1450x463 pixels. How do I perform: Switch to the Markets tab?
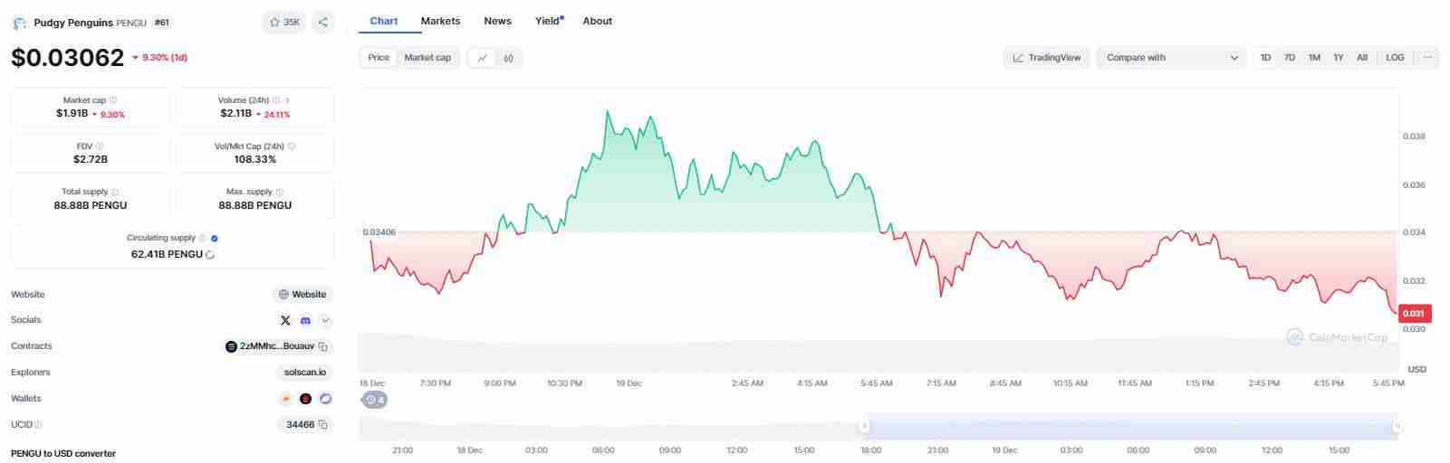(440, 21)
